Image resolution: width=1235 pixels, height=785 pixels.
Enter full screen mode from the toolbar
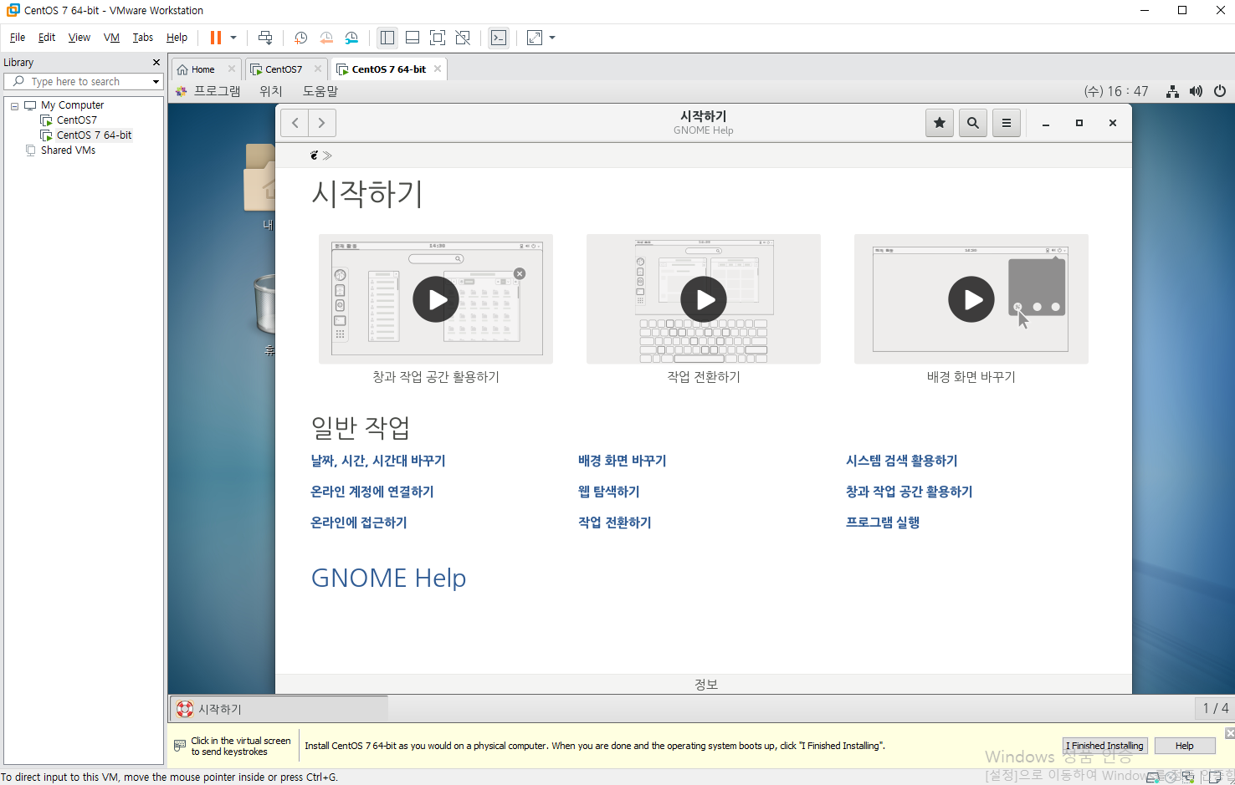pos(438,38)
